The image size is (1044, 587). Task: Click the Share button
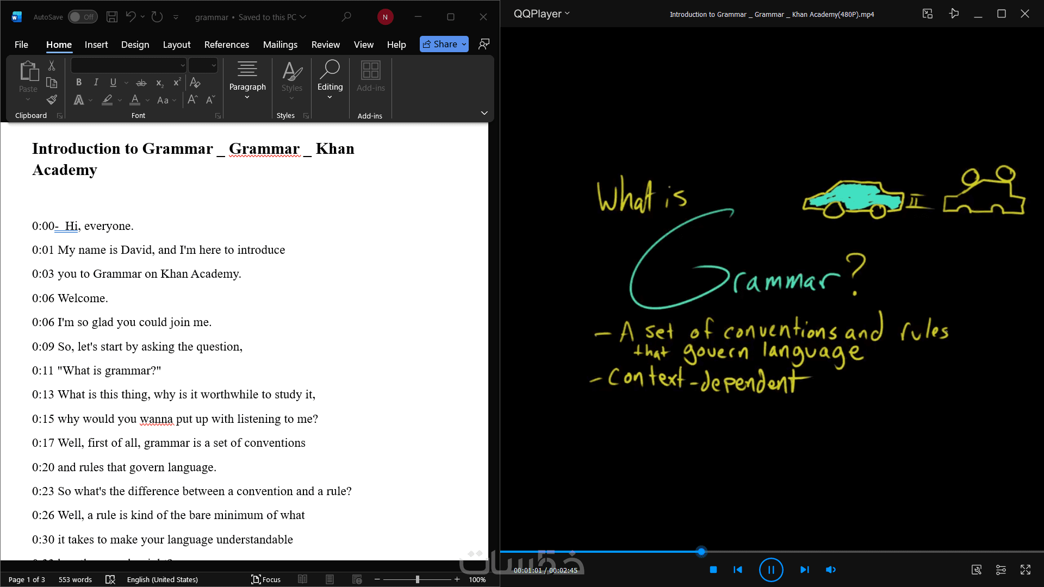click(x=444, y=44)
